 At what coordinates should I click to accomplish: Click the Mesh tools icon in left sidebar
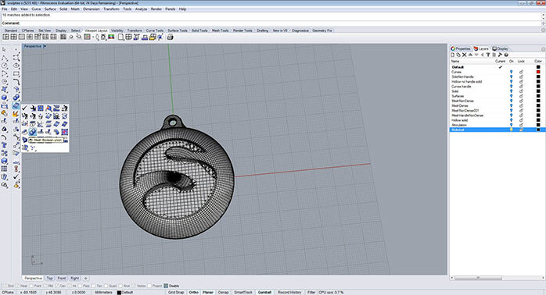click(16, 105)
